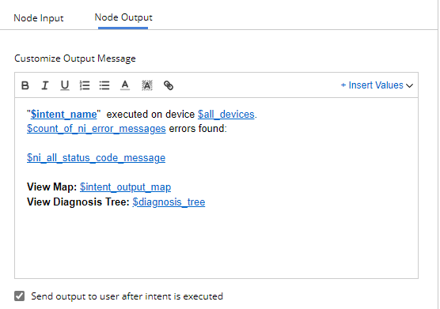Toggle underline formatting icon
440x309 pixels.
tap(65, 85)
